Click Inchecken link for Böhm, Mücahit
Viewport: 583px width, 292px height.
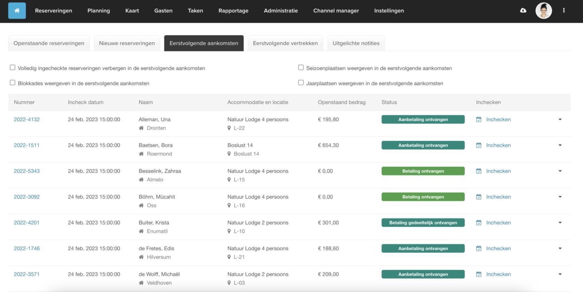click(x=498, y=197)
